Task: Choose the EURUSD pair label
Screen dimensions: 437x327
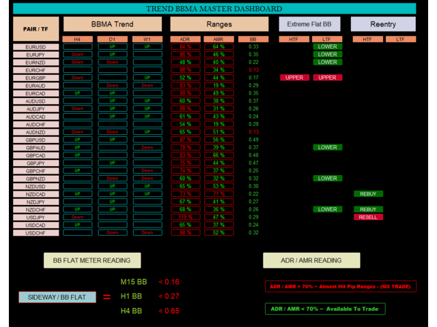Action: 36,47
